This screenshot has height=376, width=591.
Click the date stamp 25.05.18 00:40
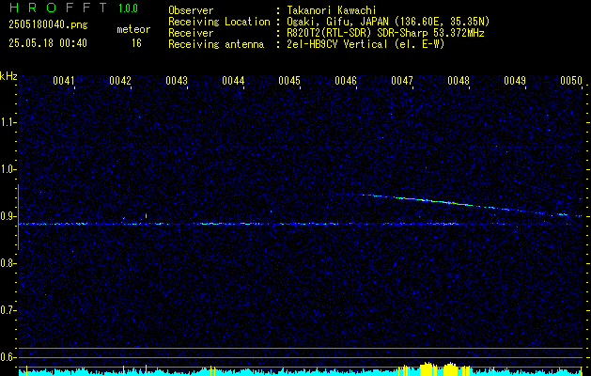click(48, 43)
